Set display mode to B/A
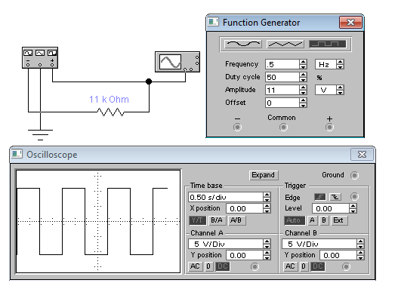The width and height of the screenshot is (398, 286). (217, 220)
